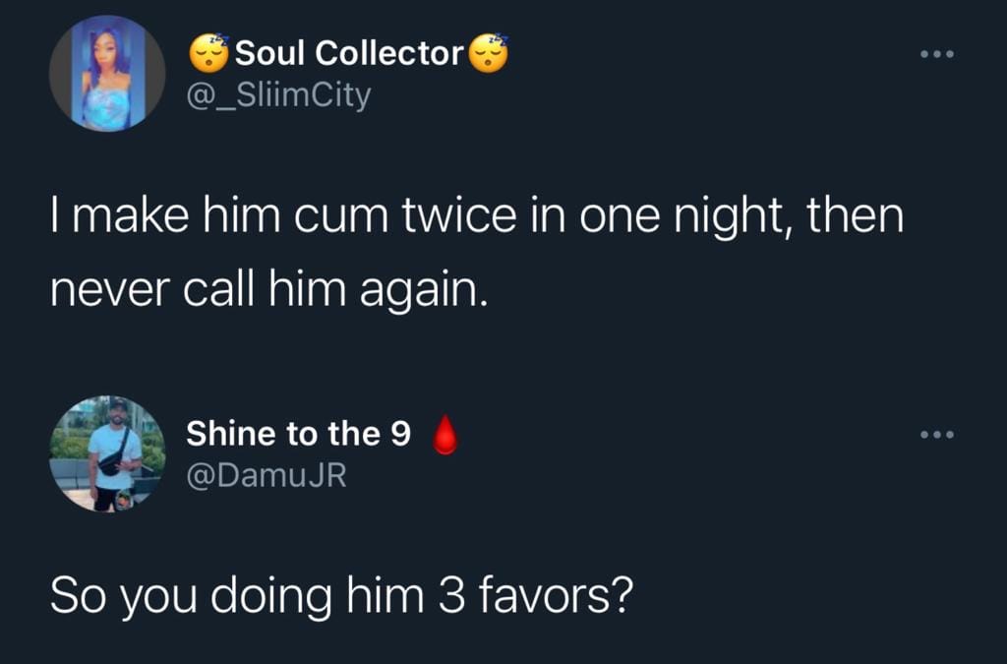Click the sleeping emoji before Soul Collector
The height and width of the screenshot is (664, 1007).
(209, 54)
